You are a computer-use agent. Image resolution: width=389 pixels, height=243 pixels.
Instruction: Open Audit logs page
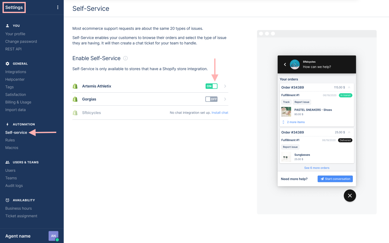14,185
